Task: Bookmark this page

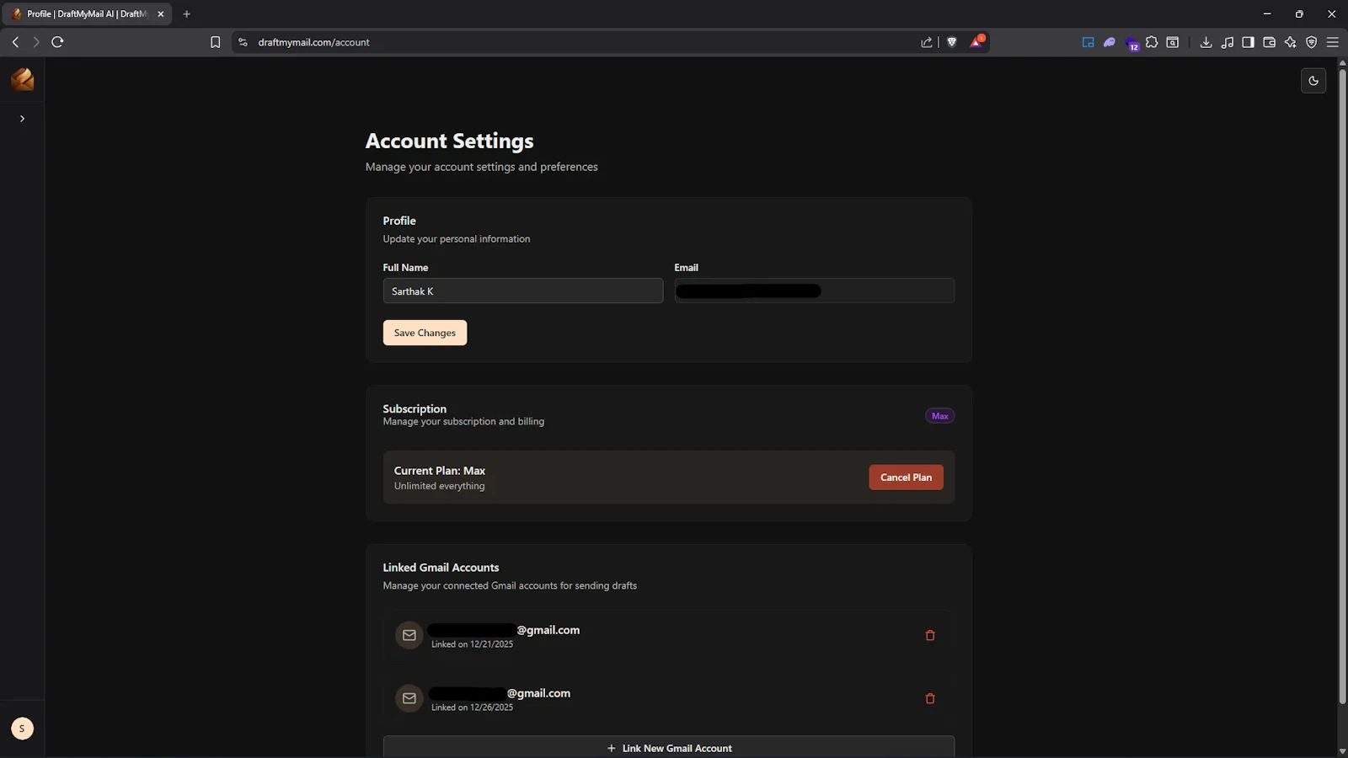Action: point(215,42)
